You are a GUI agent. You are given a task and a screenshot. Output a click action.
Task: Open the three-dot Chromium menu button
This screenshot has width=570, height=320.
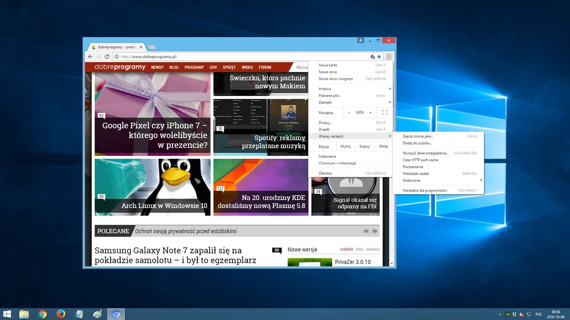click(389, 56)
